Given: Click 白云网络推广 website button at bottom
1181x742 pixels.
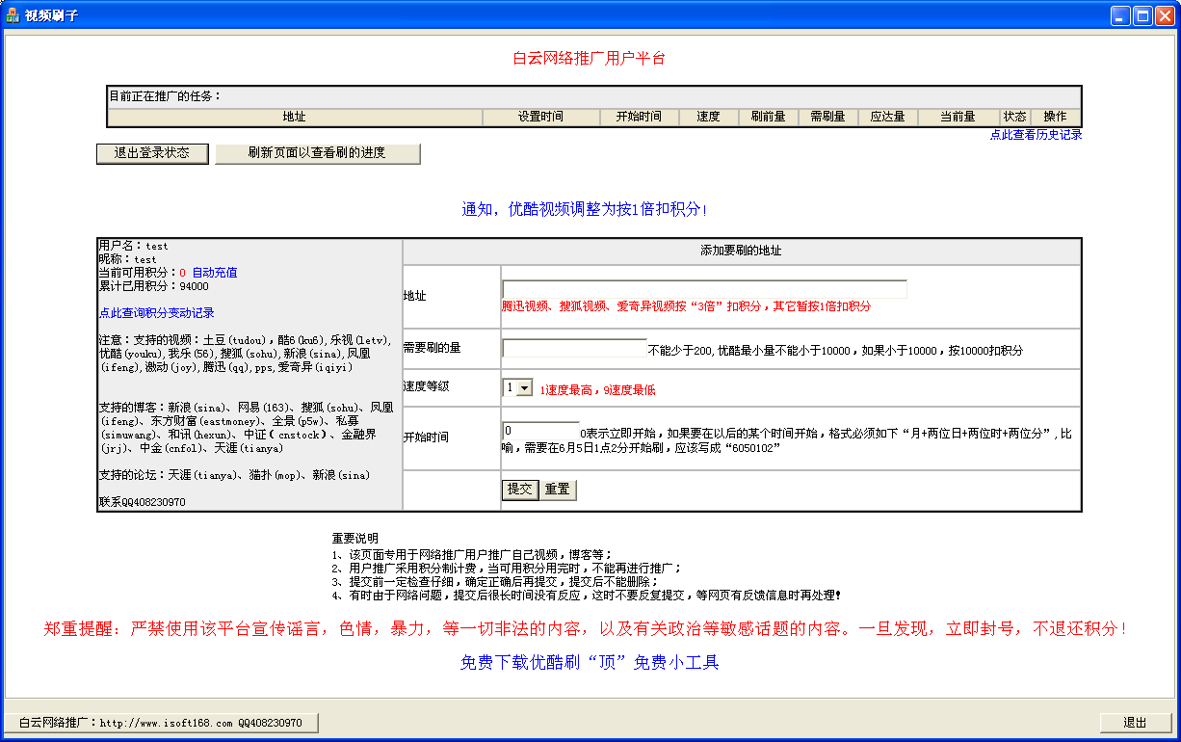Looking at the screenshot, I should click(161, 723).
